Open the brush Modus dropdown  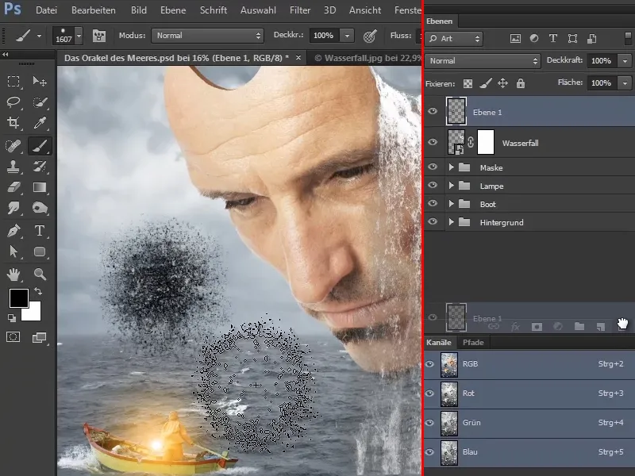click(x=207, y=36)
